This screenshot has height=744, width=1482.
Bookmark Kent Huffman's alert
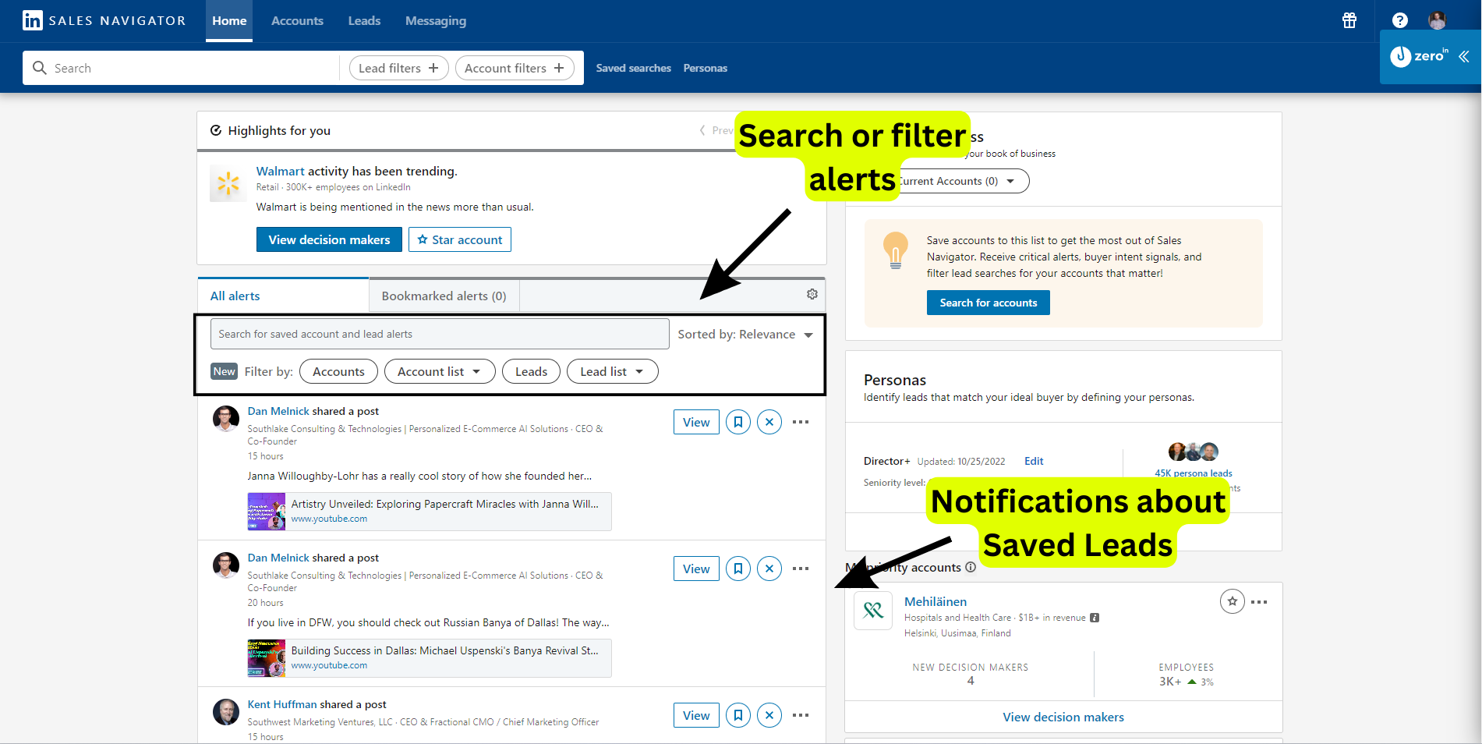738,715
